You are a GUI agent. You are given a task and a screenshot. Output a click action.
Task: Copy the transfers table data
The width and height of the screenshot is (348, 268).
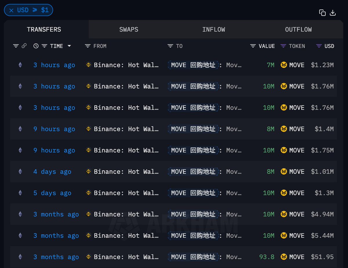[x=322, y=12]
